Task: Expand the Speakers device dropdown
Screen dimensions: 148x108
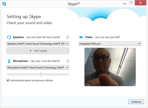Action: pos(38,44)
